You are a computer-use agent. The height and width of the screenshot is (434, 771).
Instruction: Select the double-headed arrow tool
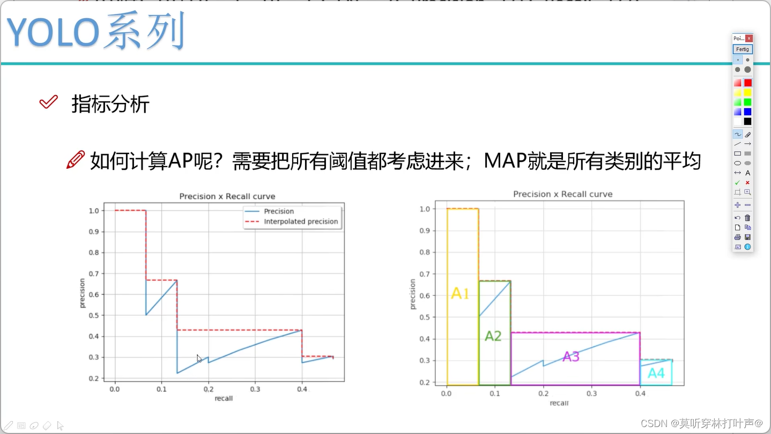coord(738,173)
